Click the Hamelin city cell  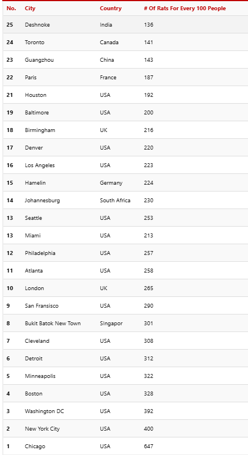point(35,183)
